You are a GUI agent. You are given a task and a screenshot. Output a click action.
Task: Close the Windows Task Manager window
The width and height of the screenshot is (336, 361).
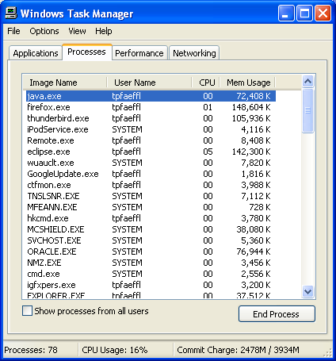(x=323, y=13)
